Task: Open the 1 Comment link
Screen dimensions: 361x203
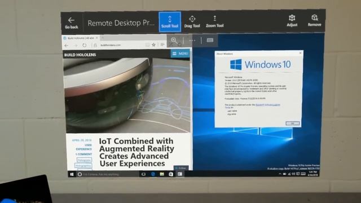Action: pyautogui.click(x=83, y=154)
